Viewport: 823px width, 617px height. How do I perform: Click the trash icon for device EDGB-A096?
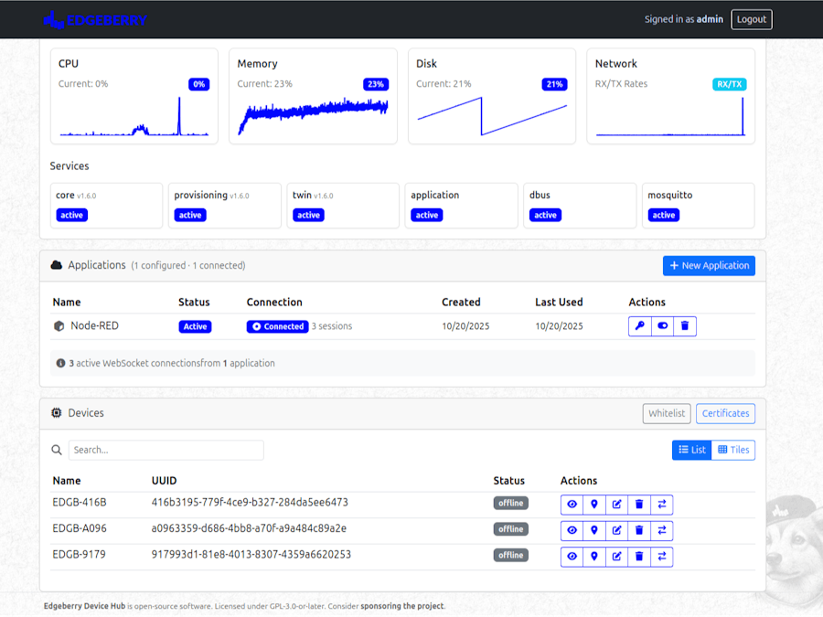[639, 529]
